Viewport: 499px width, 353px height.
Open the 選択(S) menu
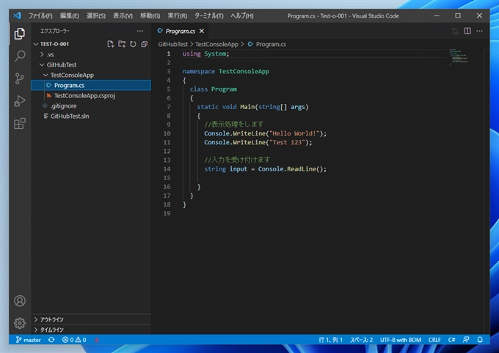click(x=96, y=15)
